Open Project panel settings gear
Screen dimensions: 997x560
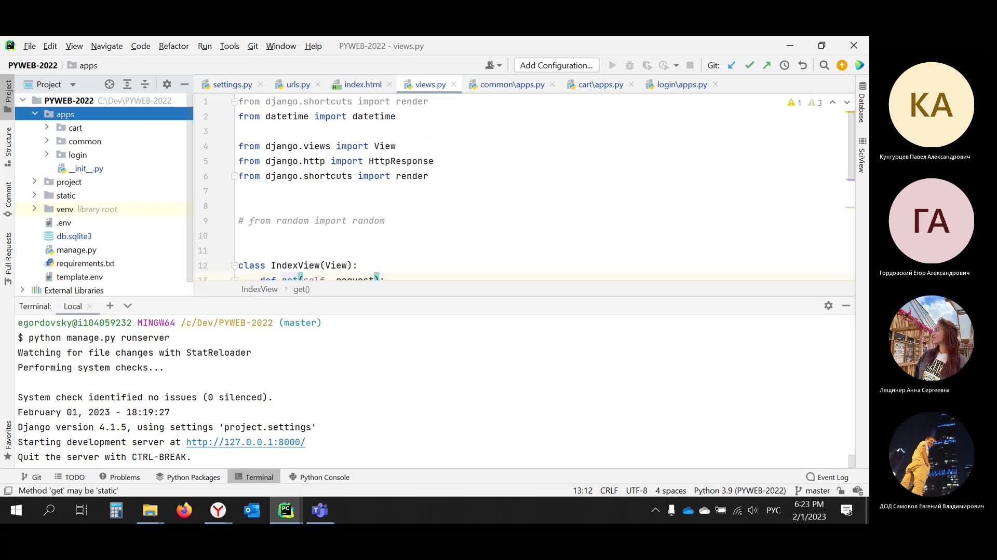point(167,84)
